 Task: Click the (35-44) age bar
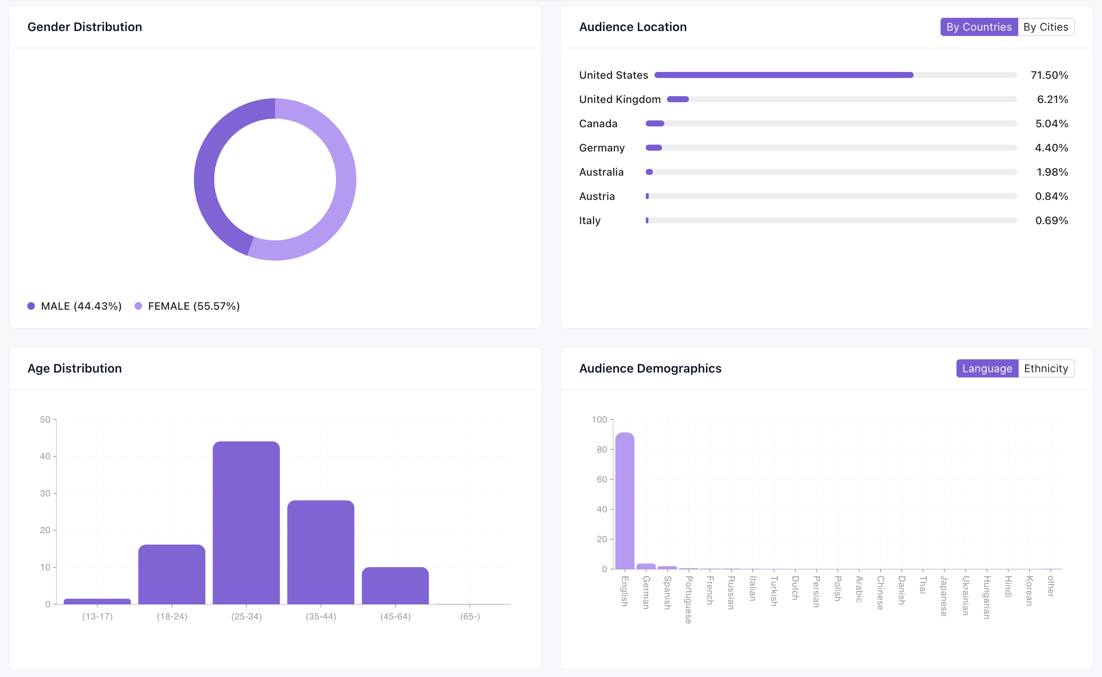(x=321, y=552)
